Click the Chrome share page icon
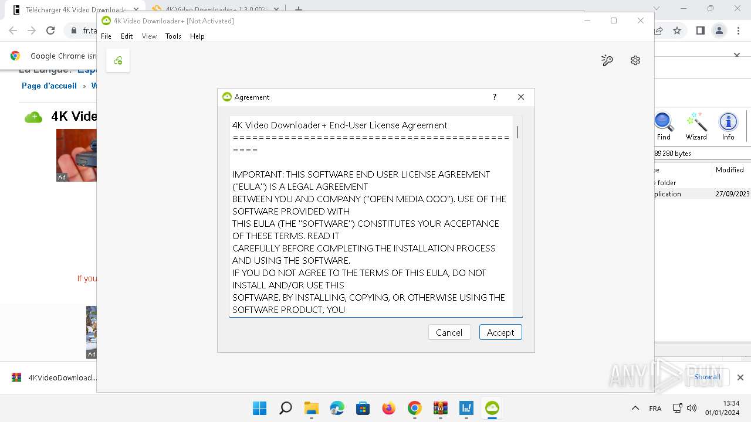 point(659,30)
